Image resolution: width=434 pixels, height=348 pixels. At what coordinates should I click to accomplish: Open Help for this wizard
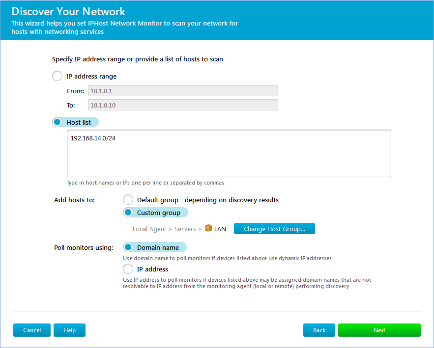[69, 330]
